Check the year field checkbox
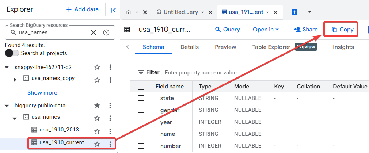 pos(141,122)
